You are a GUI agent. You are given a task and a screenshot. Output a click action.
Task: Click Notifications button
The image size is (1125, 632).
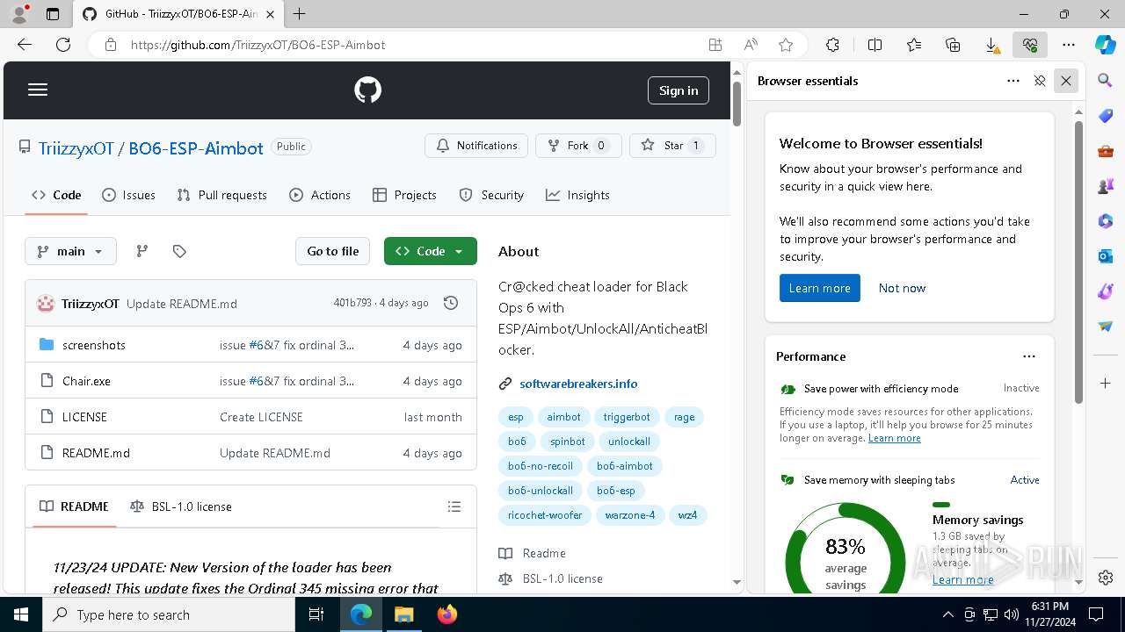[x=476, y=146]
